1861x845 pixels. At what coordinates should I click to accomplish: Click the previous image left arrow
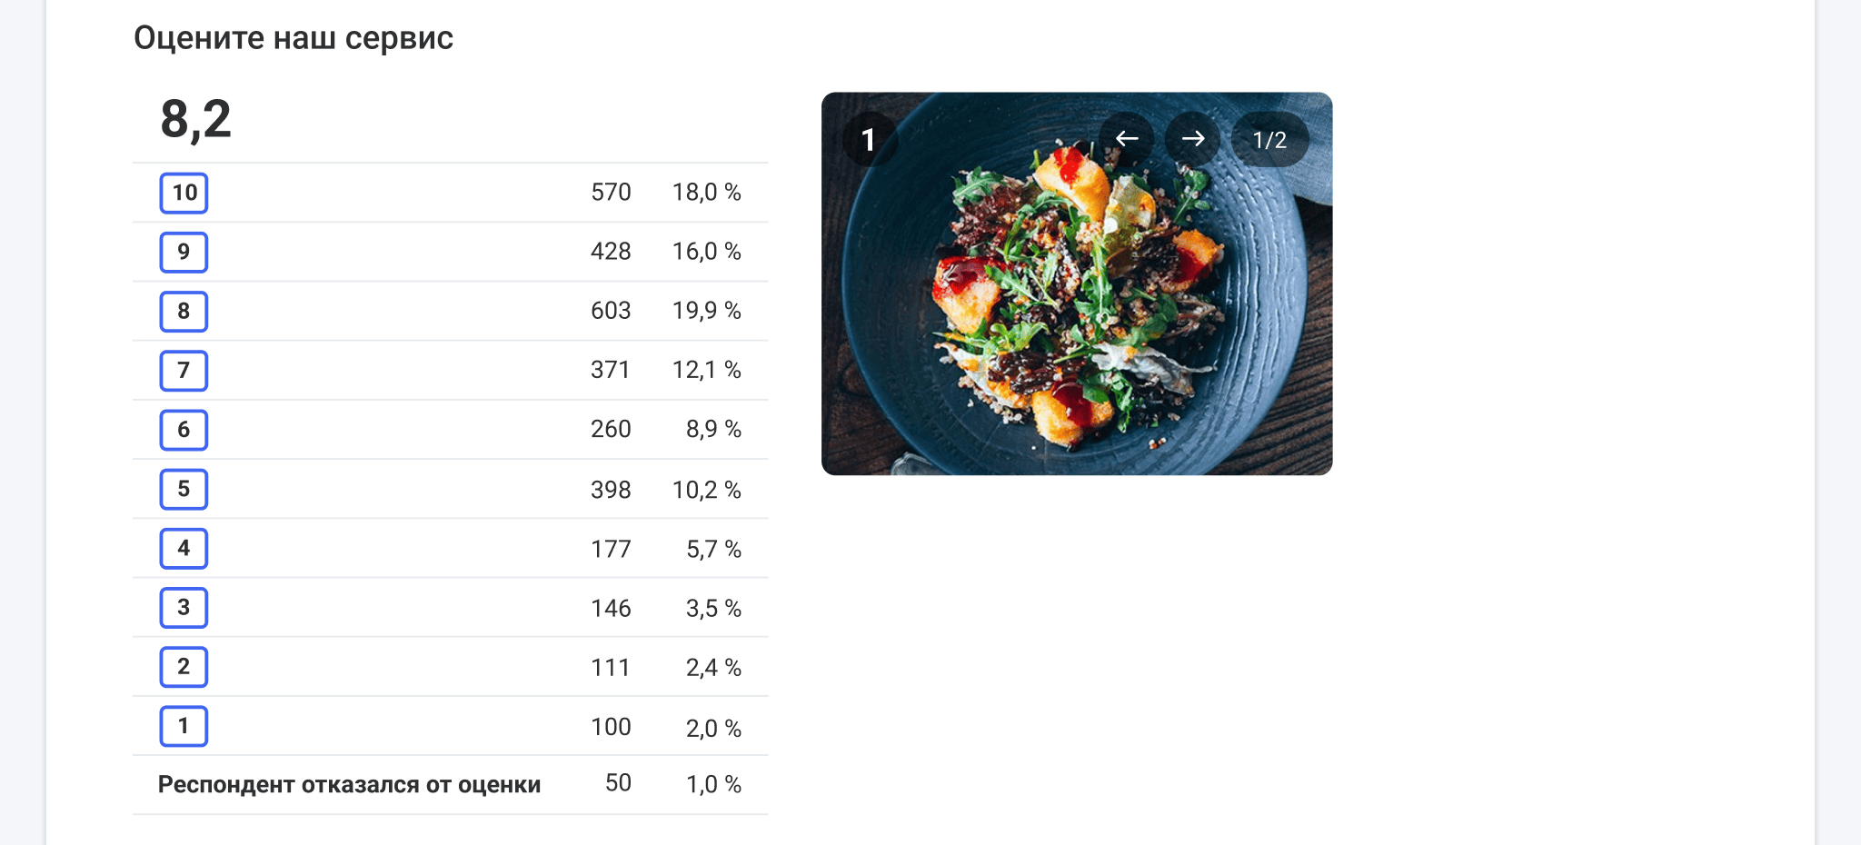coord(1127,139)
